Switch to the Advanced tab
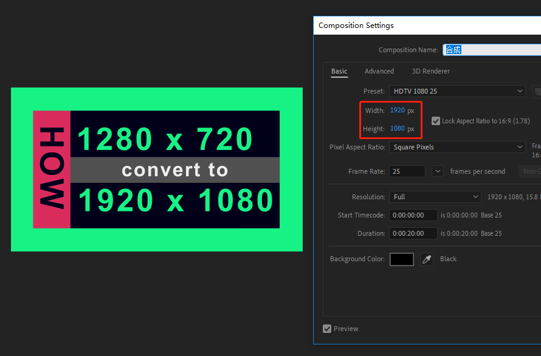 379,71
